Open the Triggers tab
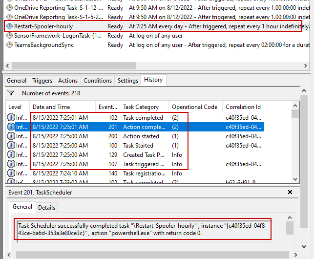Screen dimensions: 314x259 42,81
